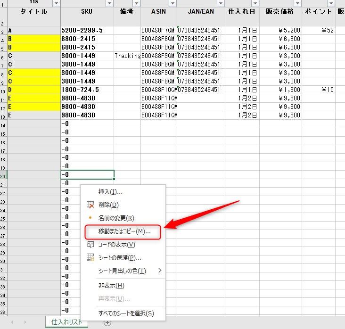
Task: Select the ポイント header cell
Action: coord(319,16)
